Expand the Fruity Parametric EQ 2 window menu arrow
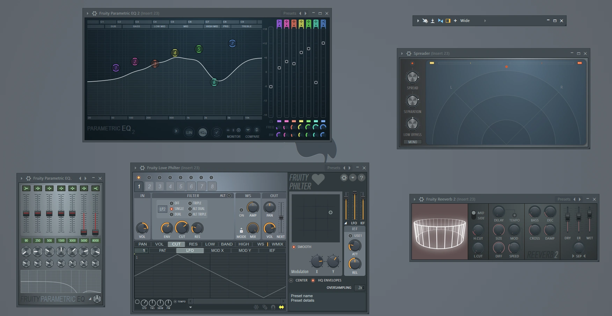Screen dimensions: 612x316 87,13
